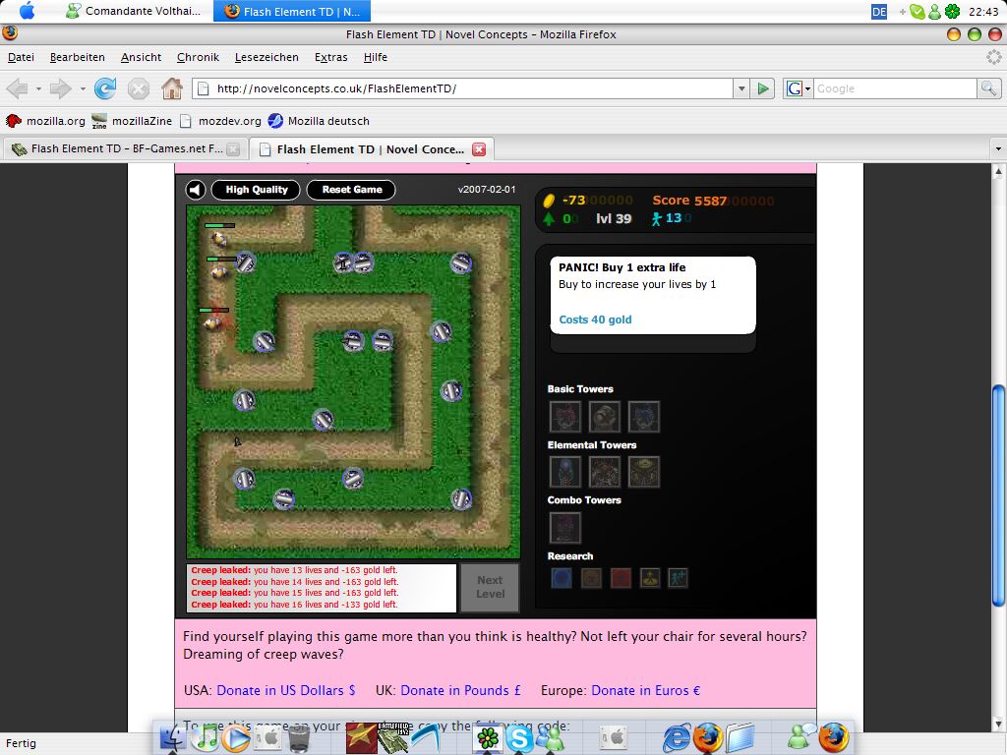
Task: Click Donate in Pounds link
Action: tap(460, 690)
